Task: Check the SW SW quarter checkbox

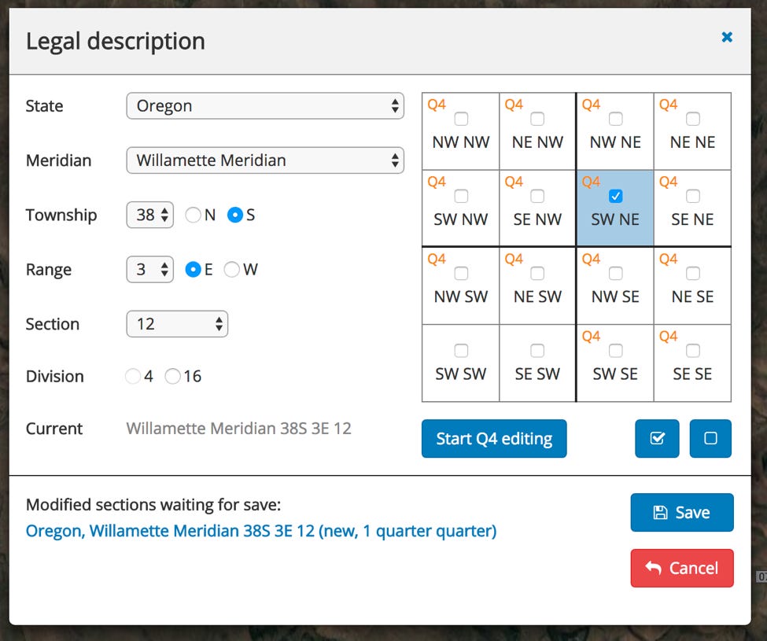Action: [461, 351]
